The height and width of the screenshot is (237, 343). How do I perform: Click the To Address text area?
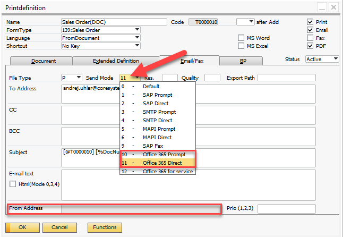click(x=188, y=94)
